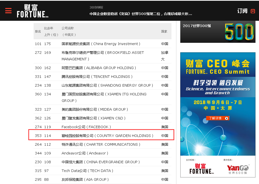Click the Fortune CEO Summit ad title
259x184 pixels.
(x=218, y=67)
